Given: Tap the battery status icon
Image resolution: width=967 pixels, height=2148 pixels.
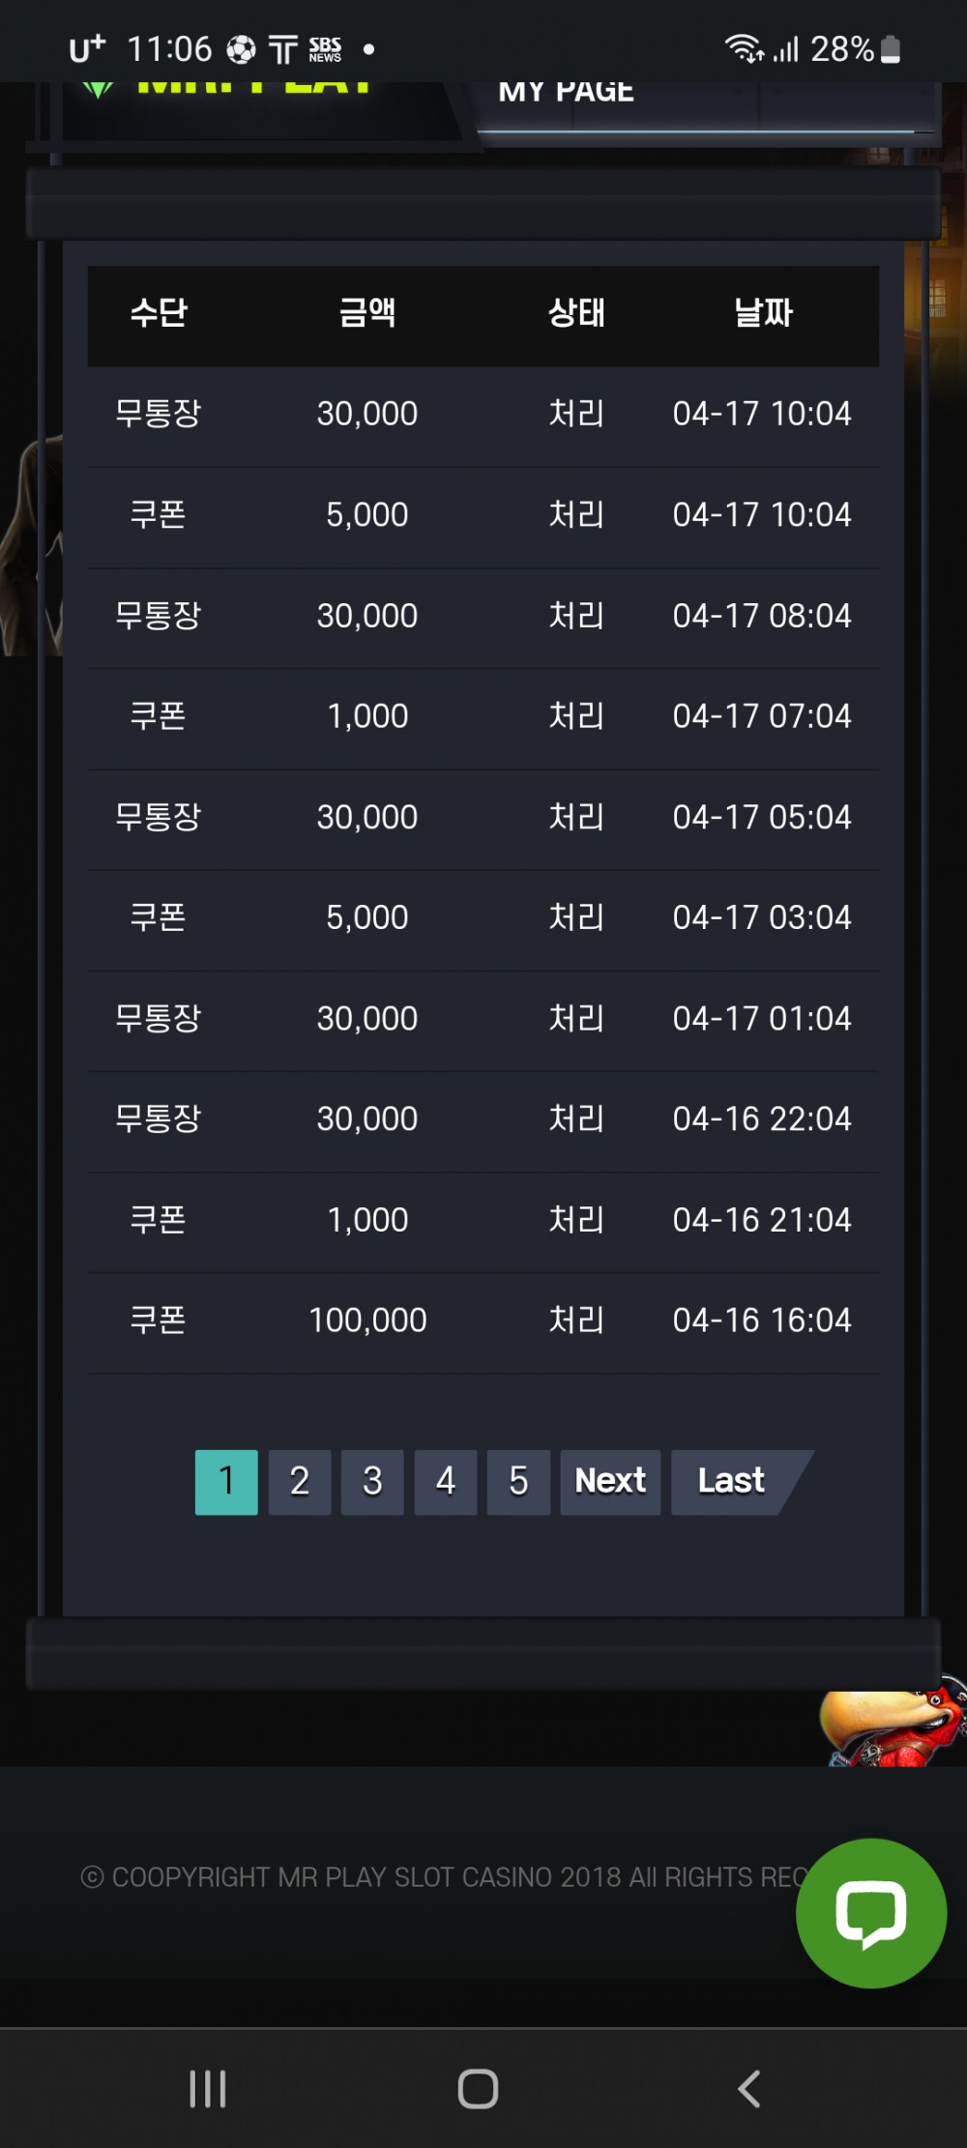Looking at the screenshot, I should click(892, 49).
